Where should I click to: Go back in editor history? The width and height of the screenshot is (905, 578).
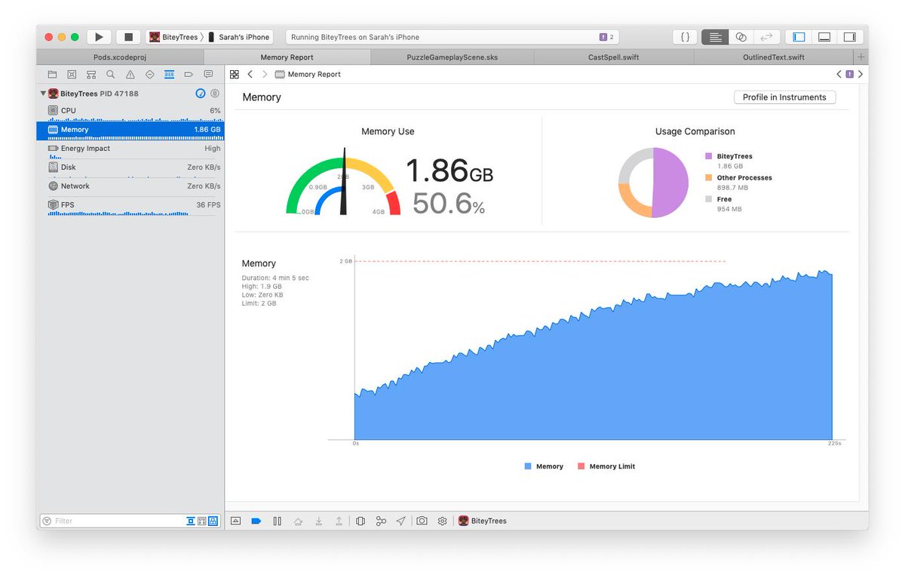250,75
